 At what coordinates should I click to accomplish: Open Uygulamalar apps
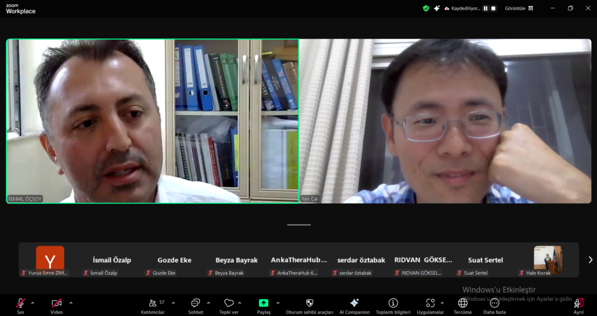(x=430, y=306)
